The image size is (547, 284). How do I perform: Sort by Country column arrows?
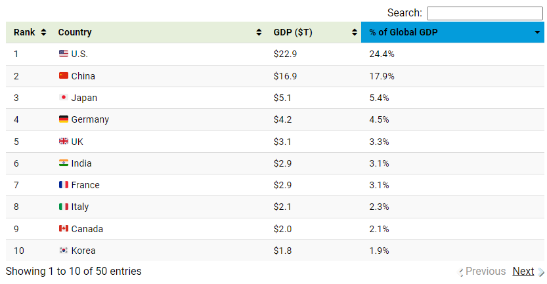tap(259, 33)
